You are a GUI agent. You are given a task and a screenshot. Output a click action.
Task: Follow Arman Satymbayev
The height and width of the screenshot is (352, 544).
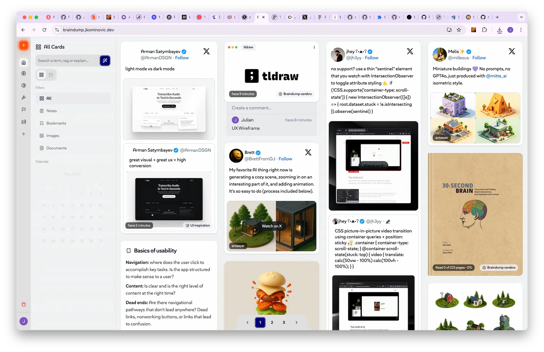tap(182, 58)
